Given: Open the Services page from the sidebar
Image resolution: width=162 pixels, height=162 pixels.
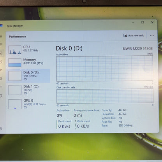Looking at the screenshot, I should 1,96.
